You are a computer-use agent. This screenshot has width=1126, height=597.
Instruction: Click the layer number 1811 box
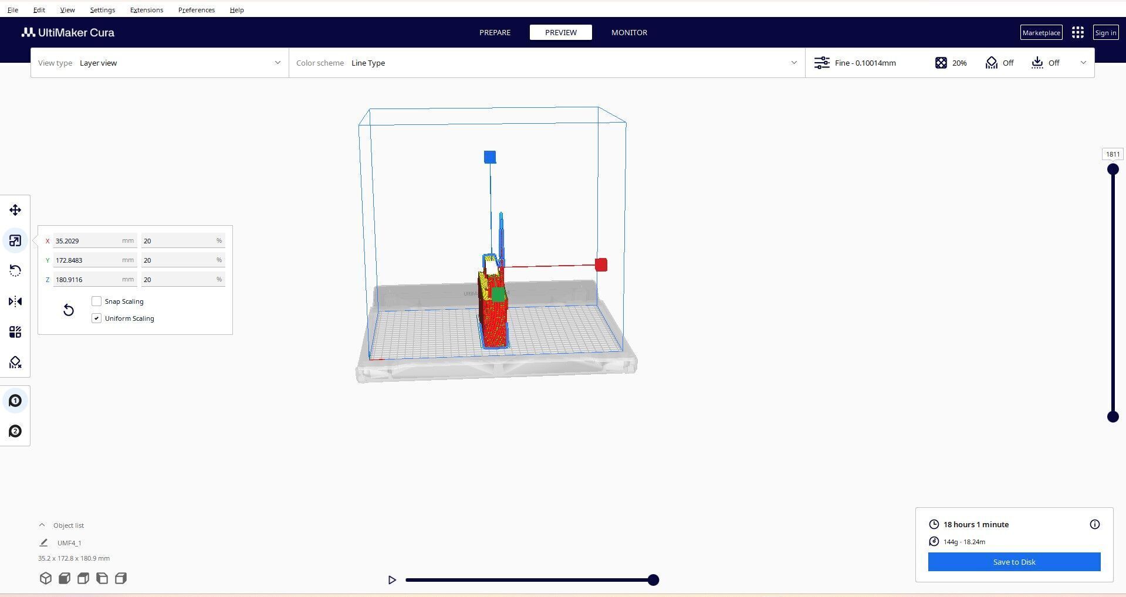[1113, 154]
